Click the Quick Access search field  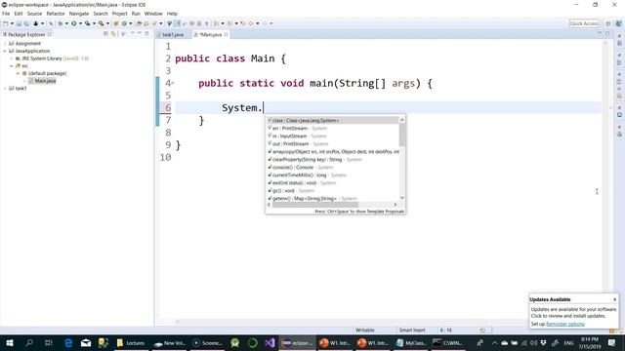(x=584, y=23)
